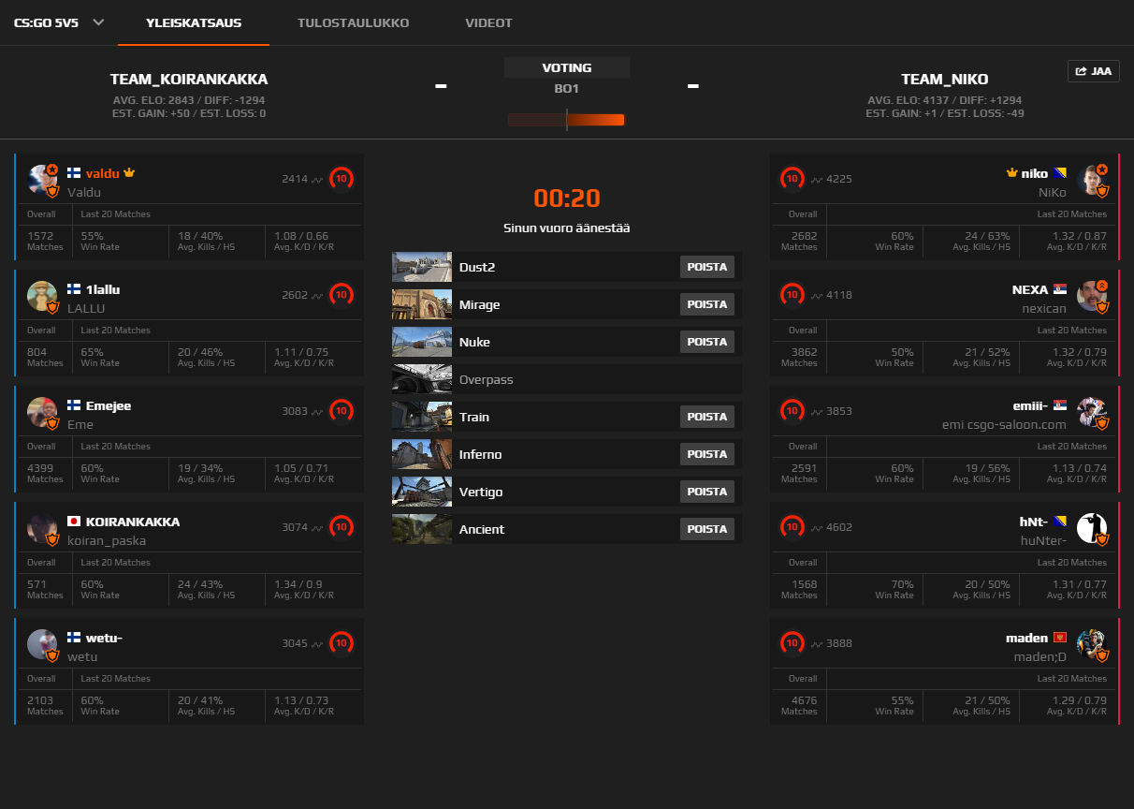Open emiii-'s avatar

point(1092,412)
